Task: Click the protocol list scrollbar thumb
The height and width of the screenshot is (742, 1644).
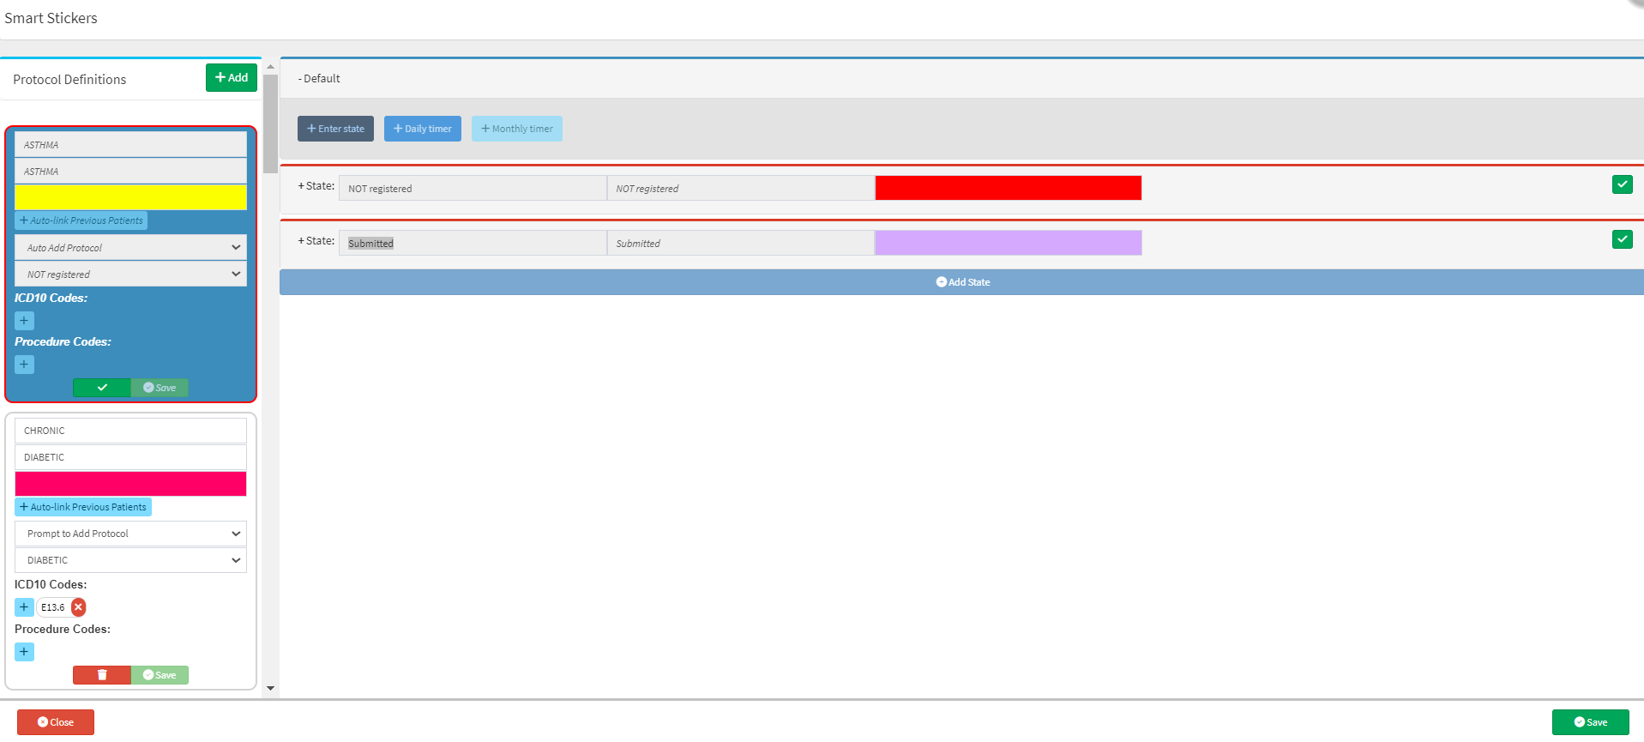Action: 270,124
